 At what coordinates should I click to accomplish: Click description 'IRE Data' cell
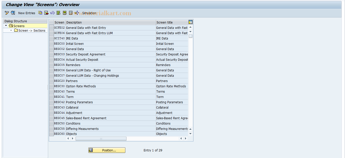pyautogui.click(x=111, y=38)
